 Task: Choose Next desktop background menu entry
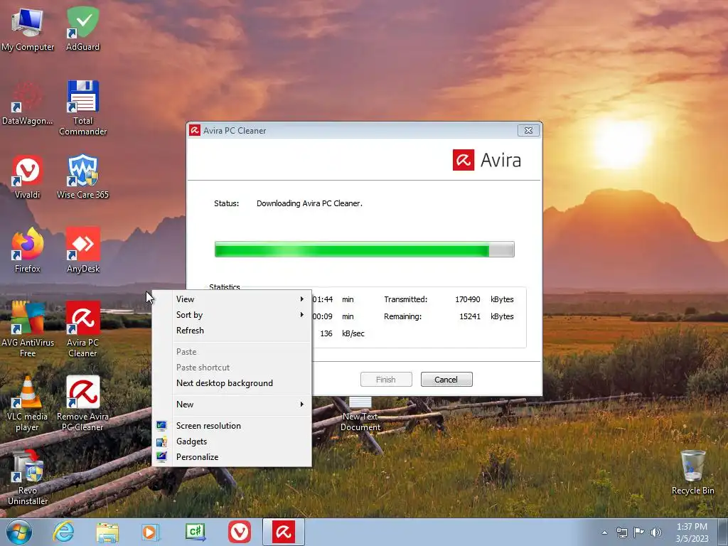tap(232, 383)
